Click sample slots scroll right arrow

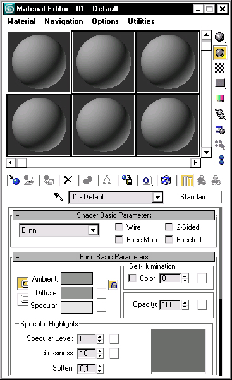point(195,162)
